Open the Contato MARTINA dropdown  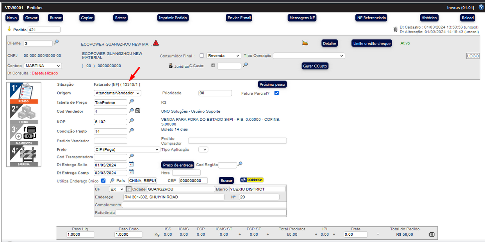[x=43, y=66]
